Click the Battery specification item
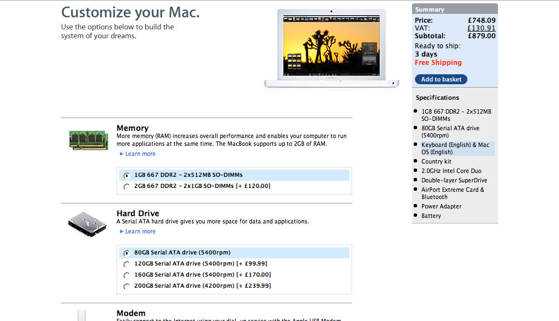The height and width of the screenshot is (321, 559). pyautogui.click(x=431, y=216)
